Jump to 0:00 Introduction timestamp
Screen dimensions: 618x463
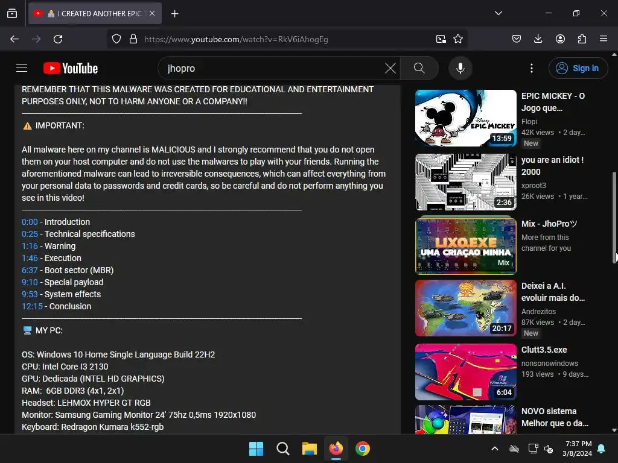pos(30,222)
